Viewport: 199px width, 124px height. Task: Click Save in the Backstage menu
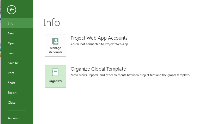pyautogui.click(x=11, y=53)
